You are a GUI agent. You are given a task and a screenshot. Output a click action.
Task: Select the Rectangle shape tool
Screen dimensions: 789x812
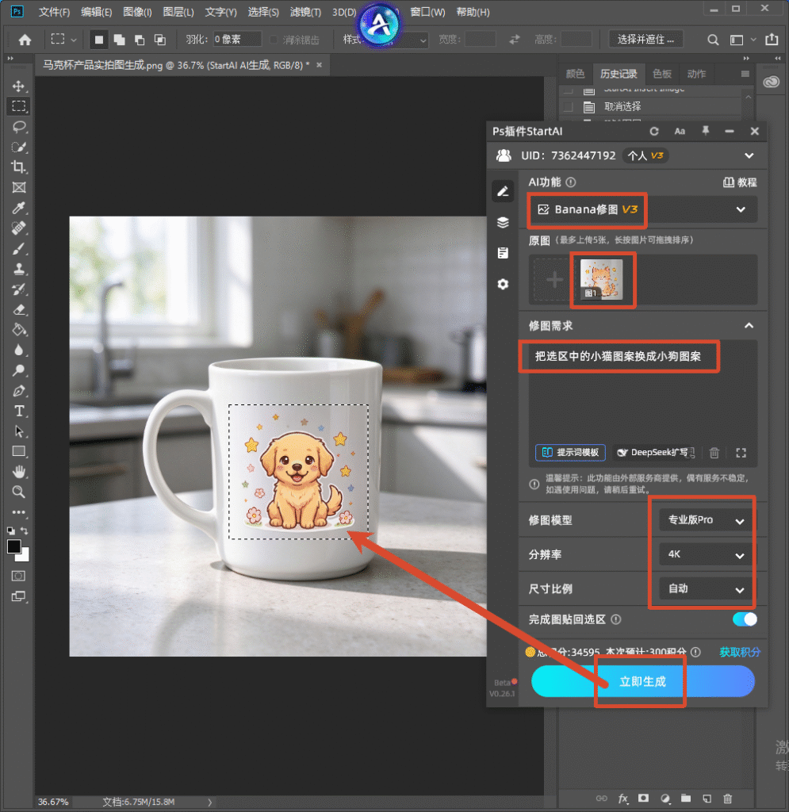pos(19,451)
